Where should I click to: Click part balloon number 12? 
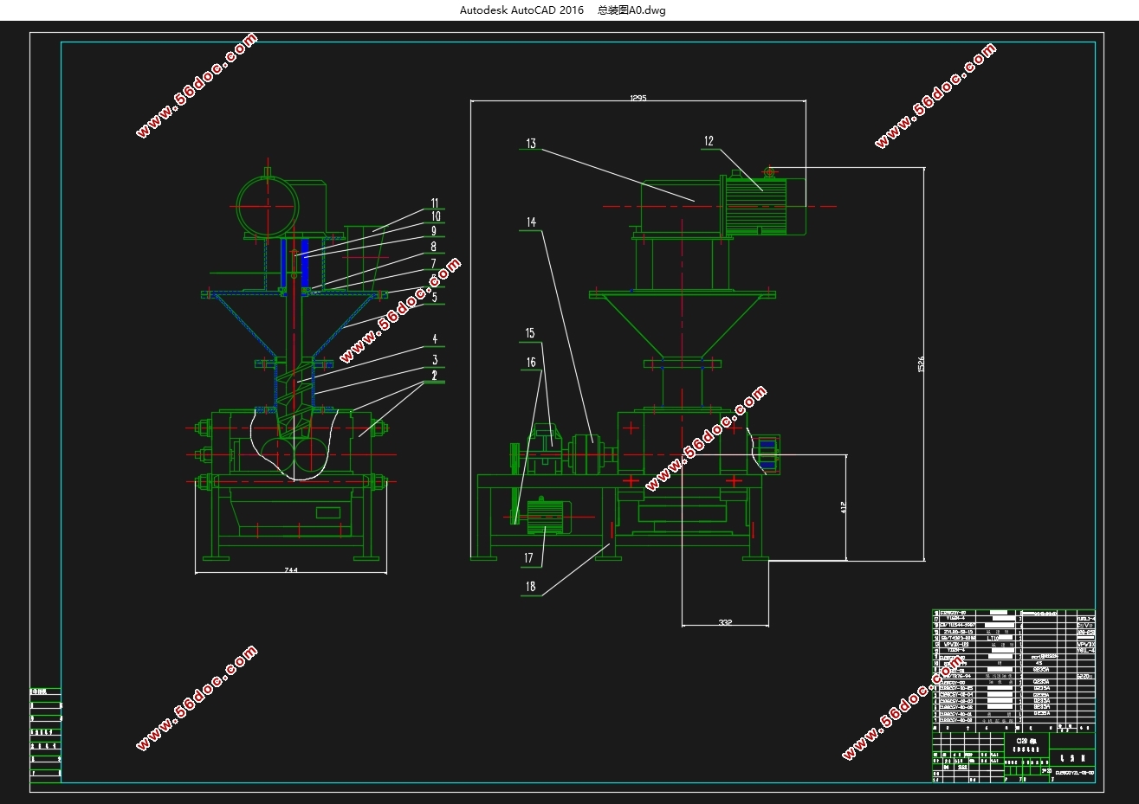[709, 141]
